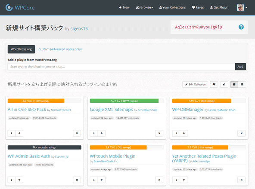This screenshot has width=255, height=189.
Task: Switch to list view
Action: (242, 84)
